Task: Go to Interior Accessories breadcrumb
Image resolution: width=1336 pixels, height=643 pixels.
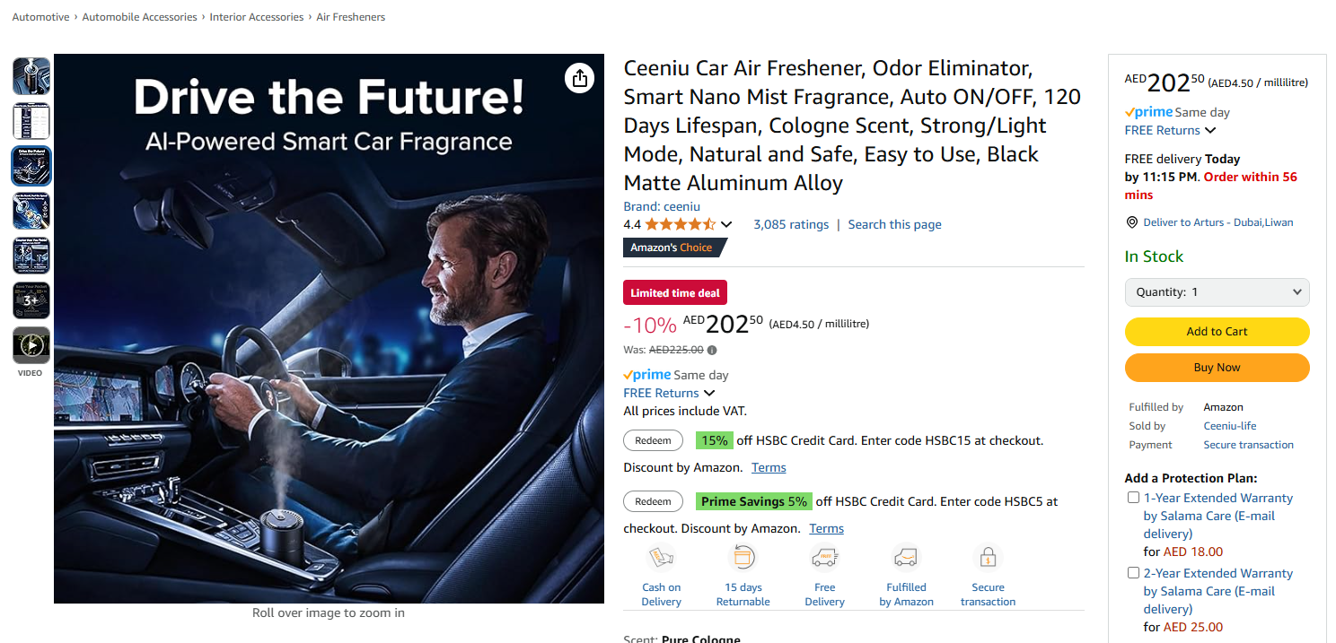Action: pyautogui.click(x=257, y=17)
